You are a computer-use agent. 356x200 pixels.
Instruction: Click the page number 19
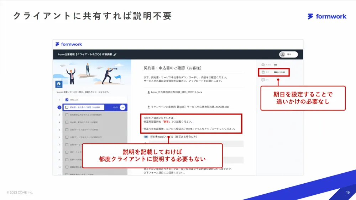(x=348, y=192)
